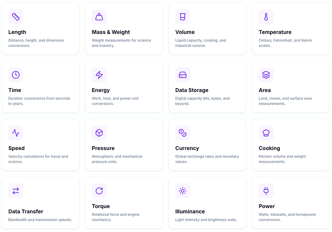Open the Speed heading
Screen dimensions: 332x232
coord(17,148)
